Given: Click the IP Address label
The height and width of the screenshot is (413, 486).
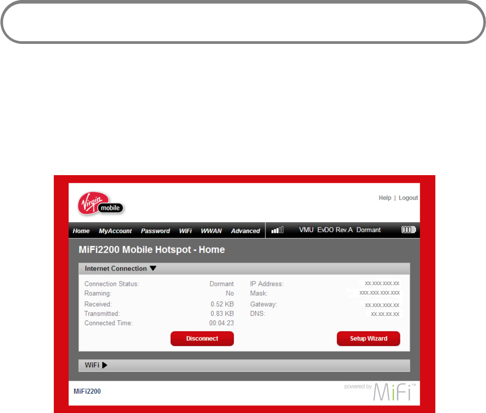Looking at the screenshot, I should pyautogui.click(x=267, y=284).
